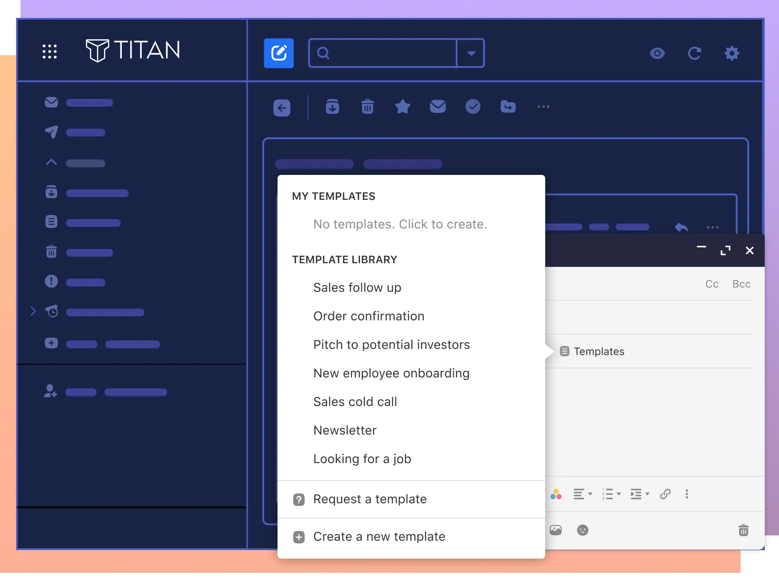
Task: Move the email to another folder
Action: [x=509, y=107]
